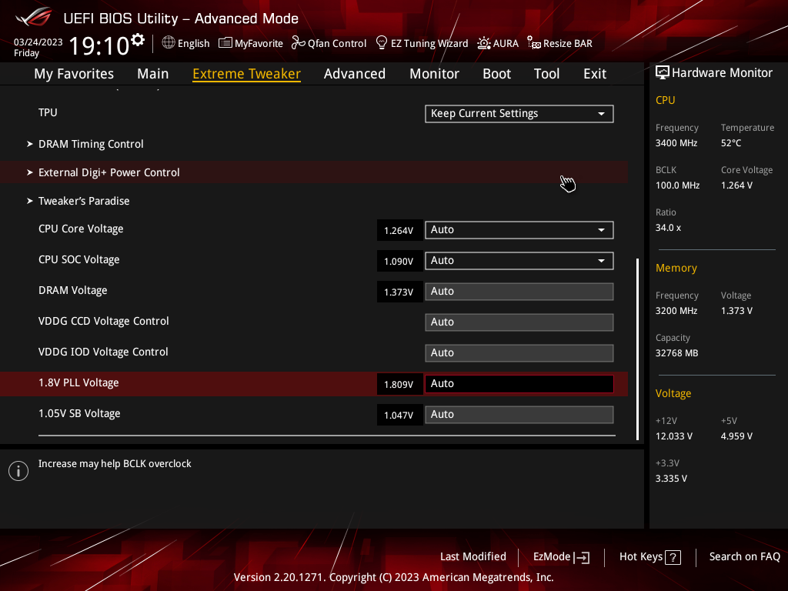The width and height of the screenshot is (788, 591).
Task: Click the BCLK 100.0 MHz value
Action: 677,185
